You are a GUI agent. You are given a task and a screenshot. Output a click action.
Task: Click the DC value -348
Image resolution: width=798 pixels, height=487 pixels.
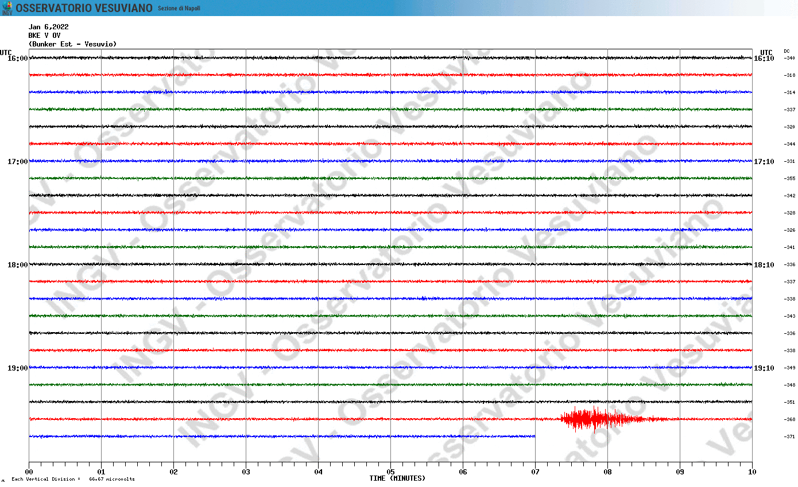[x=790, y=385]
